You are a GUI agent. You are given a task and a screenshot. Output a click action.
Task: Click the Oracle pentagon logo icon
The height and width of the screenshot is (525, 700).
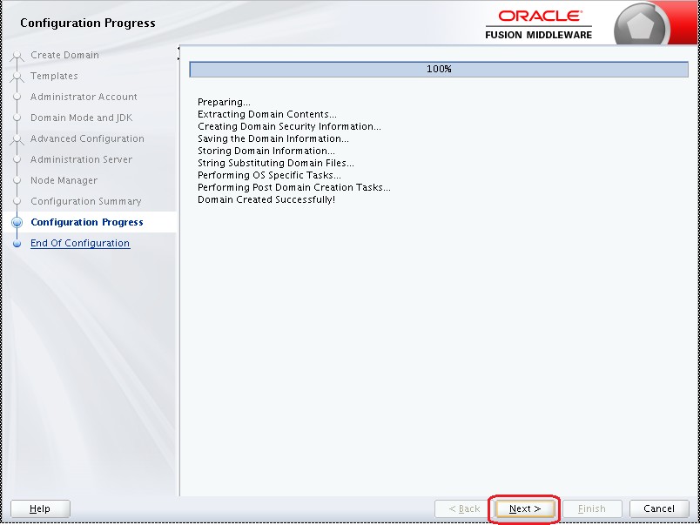(640, 27)
